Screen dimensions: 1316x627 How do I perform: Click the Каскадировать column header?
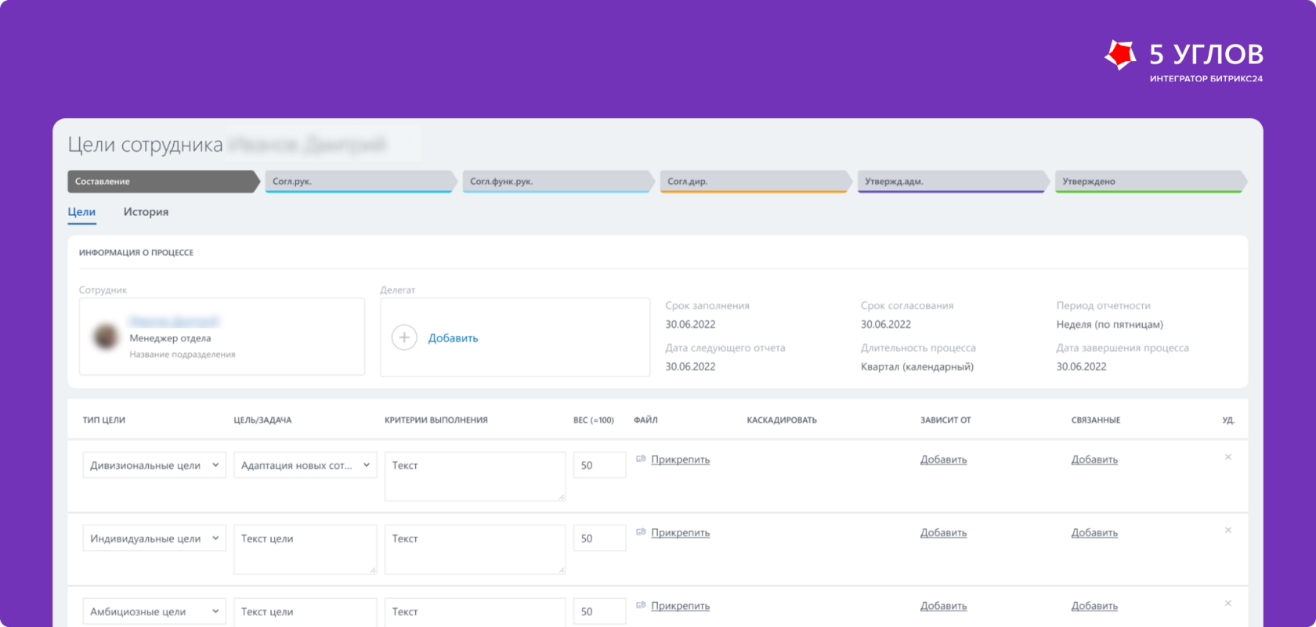pyautogui.click(x=782, y=420)
